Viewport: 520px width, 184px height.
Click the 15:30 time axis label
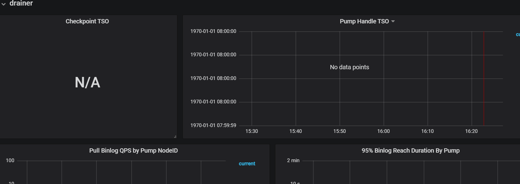pos(252,131)
